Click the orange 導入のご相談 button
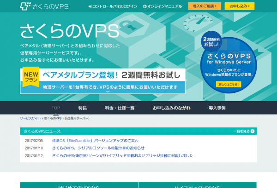Screen dimensions: 277x188 [x=205, y=6]
